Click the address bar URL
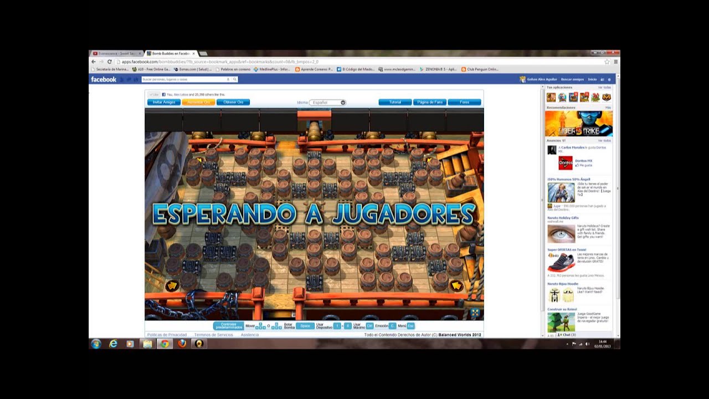 pyautogui.click(x=220, y=62)
